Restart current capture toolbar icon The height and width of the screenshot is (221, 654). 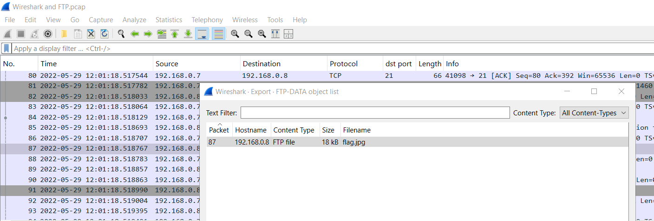tap(34, 34)
